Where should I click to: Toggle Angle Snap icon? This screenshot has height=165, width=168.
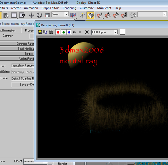tap(108, 15)
